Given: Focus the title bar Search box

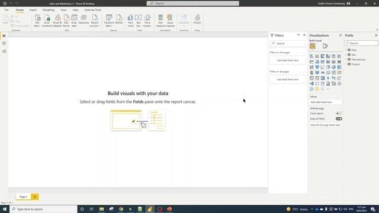Looking at the screenshot, I should pyautogui.click(x=193, y=4).
